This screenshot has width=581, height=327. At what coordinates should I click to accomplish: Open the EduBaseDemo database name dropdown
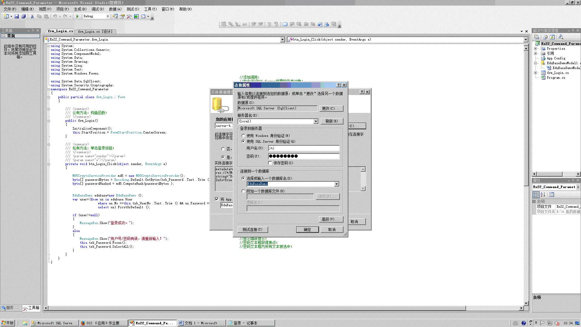336,184
